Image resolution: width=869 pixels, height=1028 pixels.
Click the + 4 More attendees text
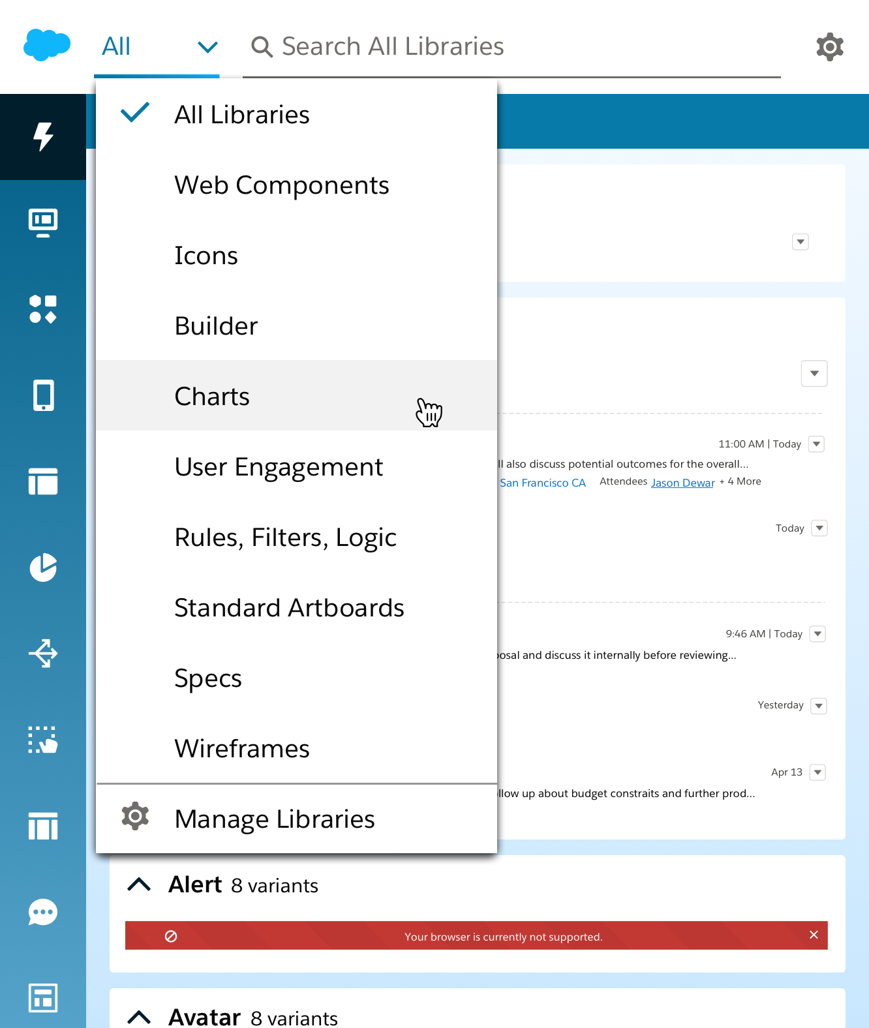click(x=740, y=481)
